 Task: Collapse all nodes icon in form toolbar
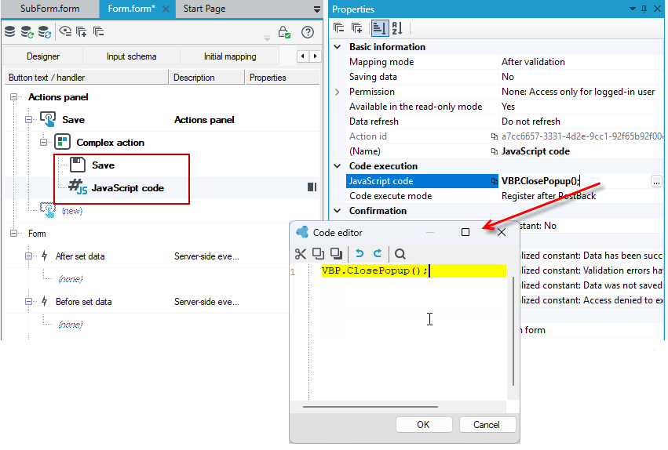click(98, 31)
